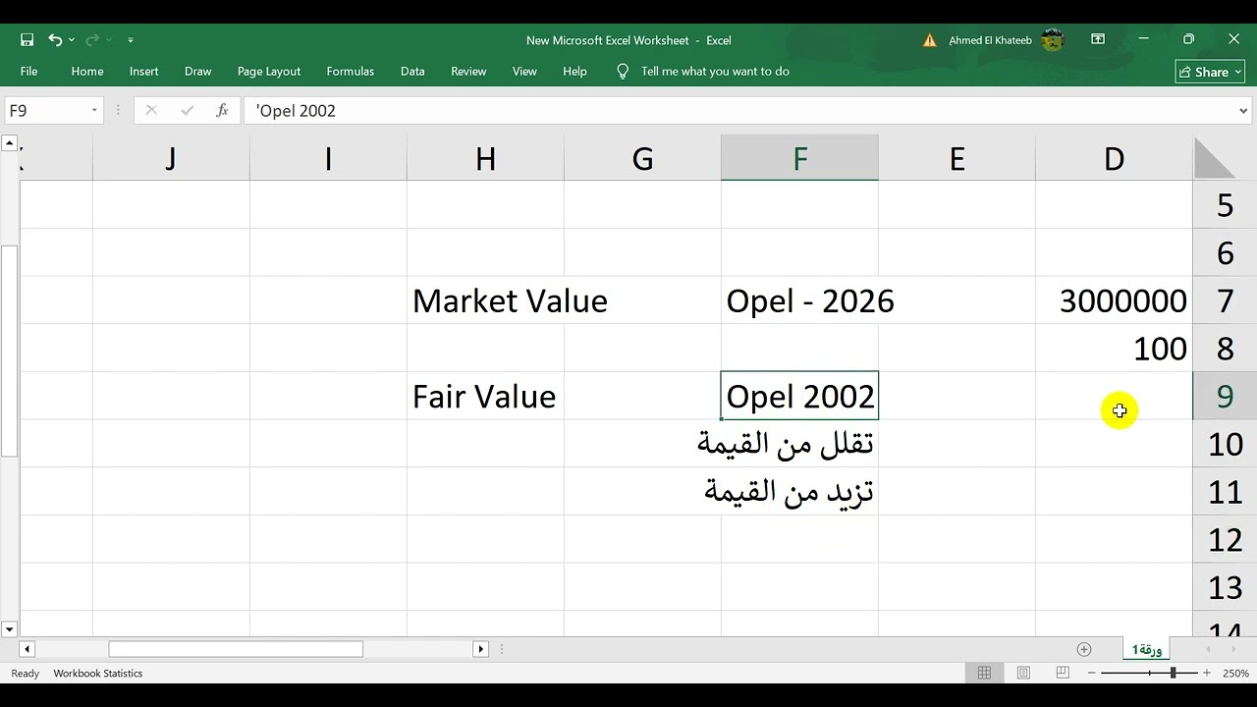Click the Tell me lightbulb icon
Image resolution: width=1257 pixels, height=707 pixels.
coord(622,72)
